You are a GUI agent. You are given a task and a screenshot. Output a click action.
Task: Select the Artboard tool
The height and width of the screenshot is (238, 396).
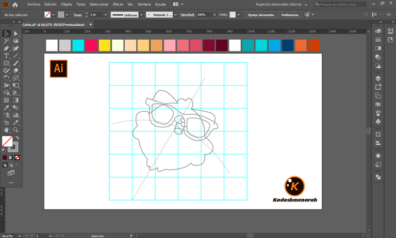6,123
